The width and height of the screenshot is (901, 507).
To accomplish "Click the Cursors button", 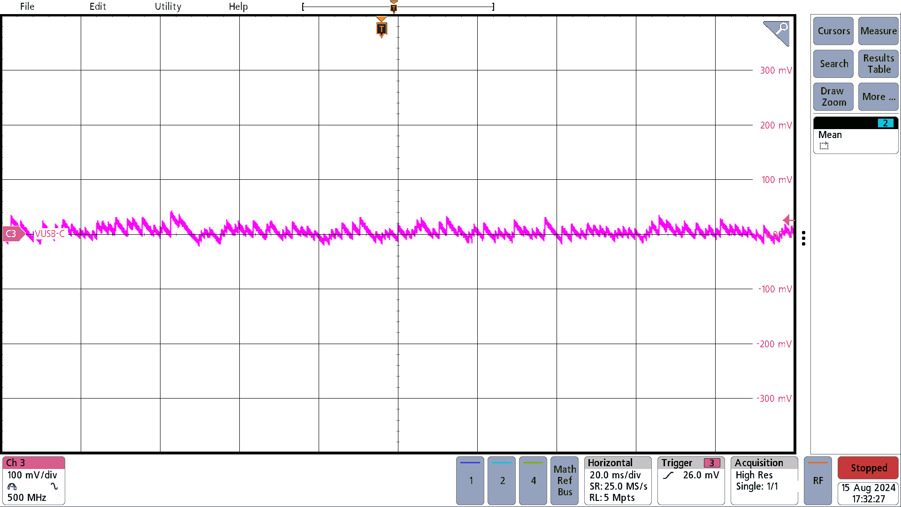I will point(833,31).
